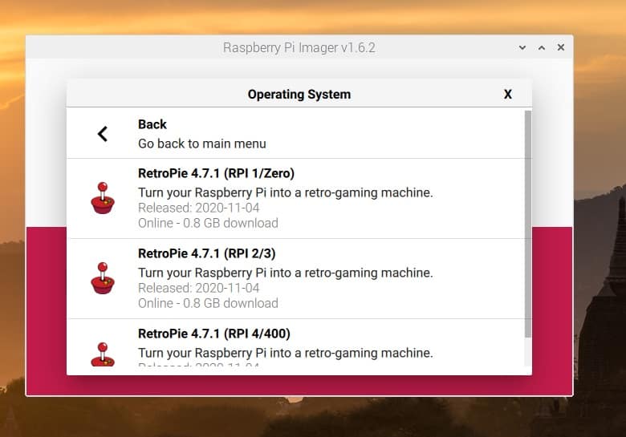Click RPI 1/Zero 'Released: 2020-11-04' text

[x=199, y=208]
